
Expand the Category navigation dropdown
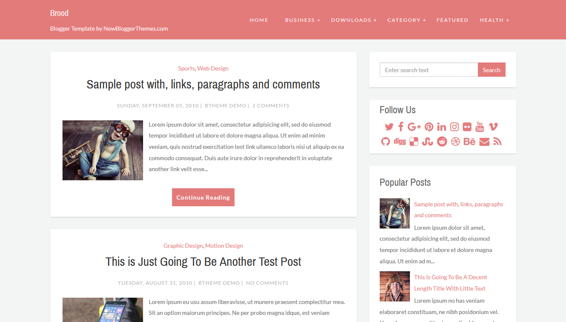pos(407,20)
